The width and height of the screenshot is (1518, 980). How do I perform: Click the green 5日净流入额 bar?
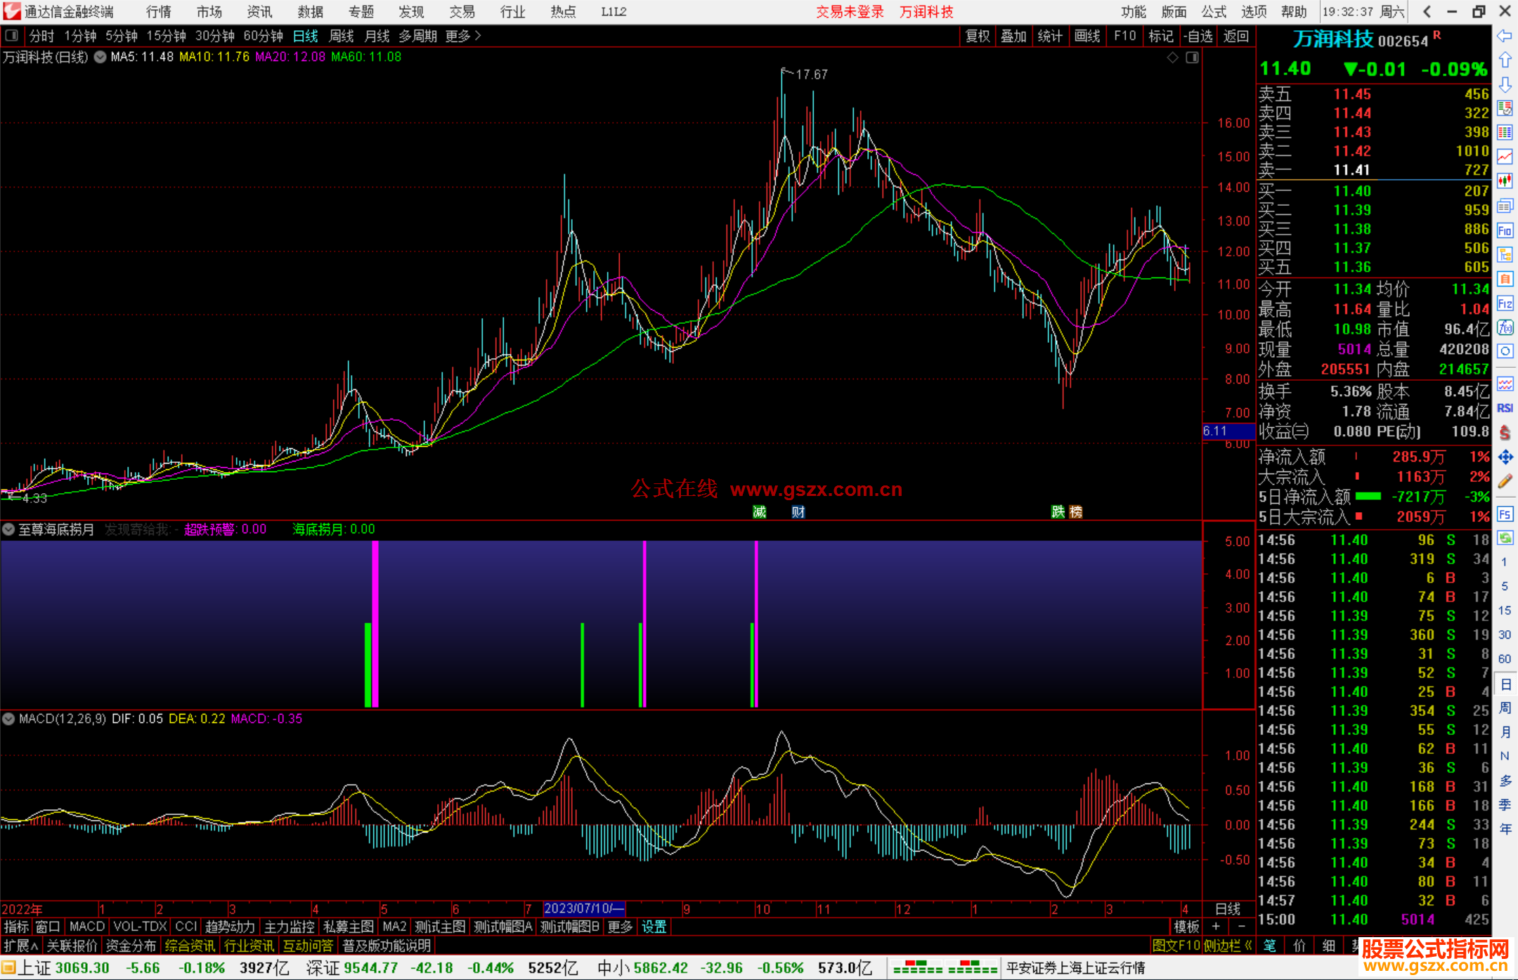point(1368,497)
